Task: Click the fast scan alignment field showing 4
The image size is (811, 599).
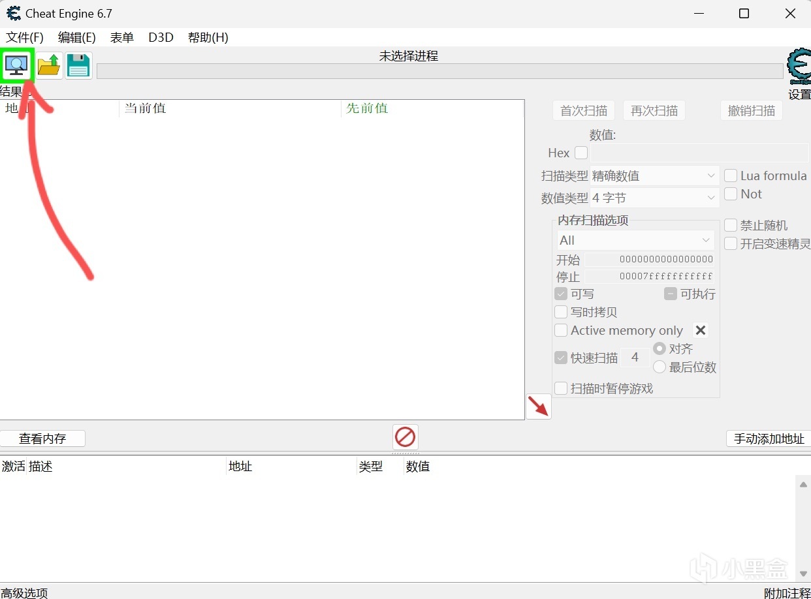Action: point(635,358)
